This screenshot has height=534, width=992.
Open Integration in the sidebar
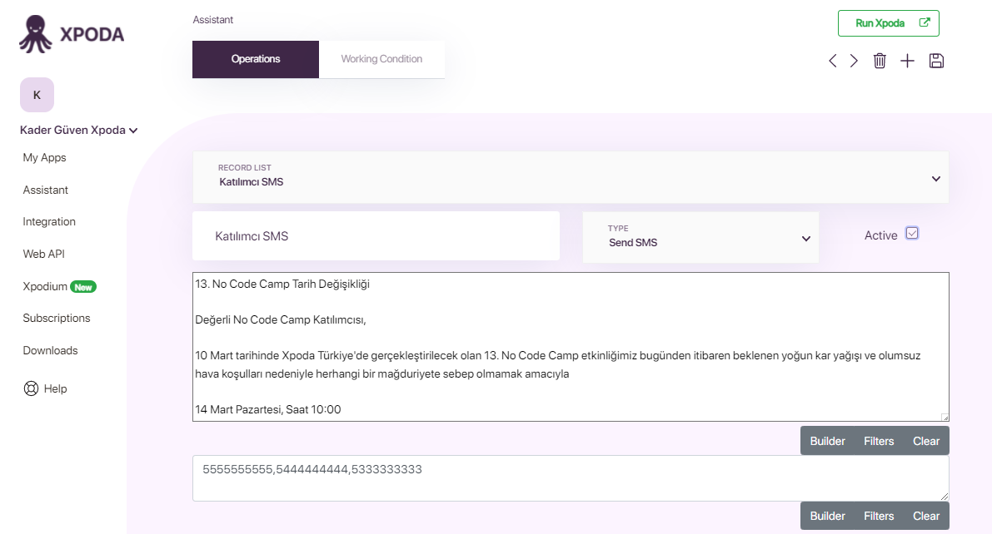point(49,222)
